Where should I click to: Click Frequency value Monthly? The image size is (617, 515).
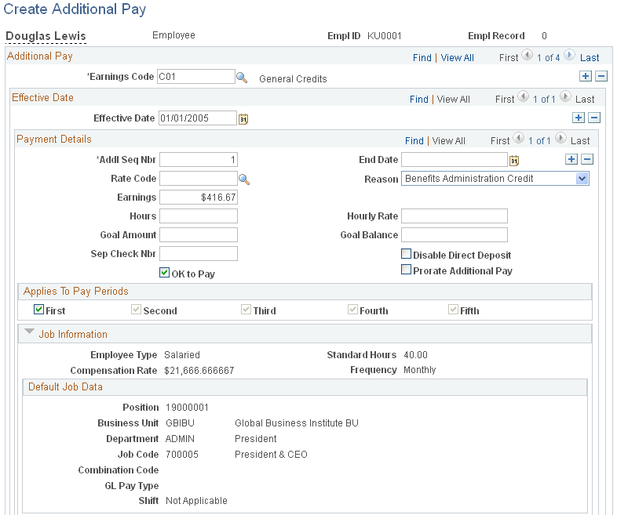click(x=419, y=370)
